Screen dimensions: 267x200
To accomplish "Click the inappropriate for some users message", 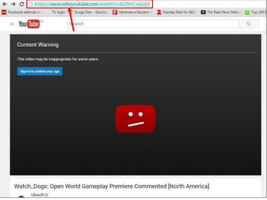I will [x=58, y=59].
